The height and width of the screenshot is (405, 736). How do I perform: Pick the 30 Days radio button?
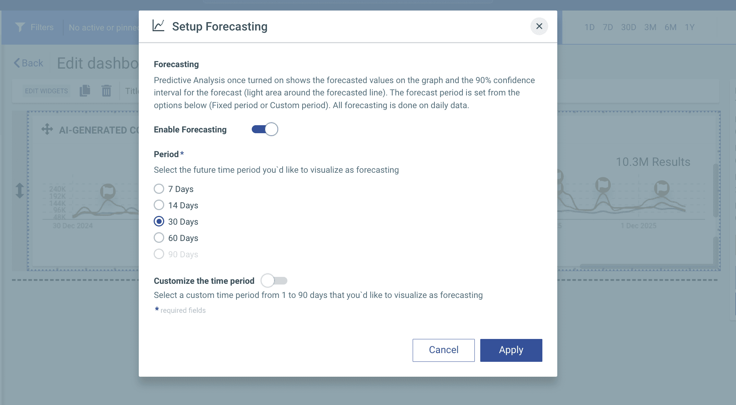pyautogui.click(x=159, y=221)
